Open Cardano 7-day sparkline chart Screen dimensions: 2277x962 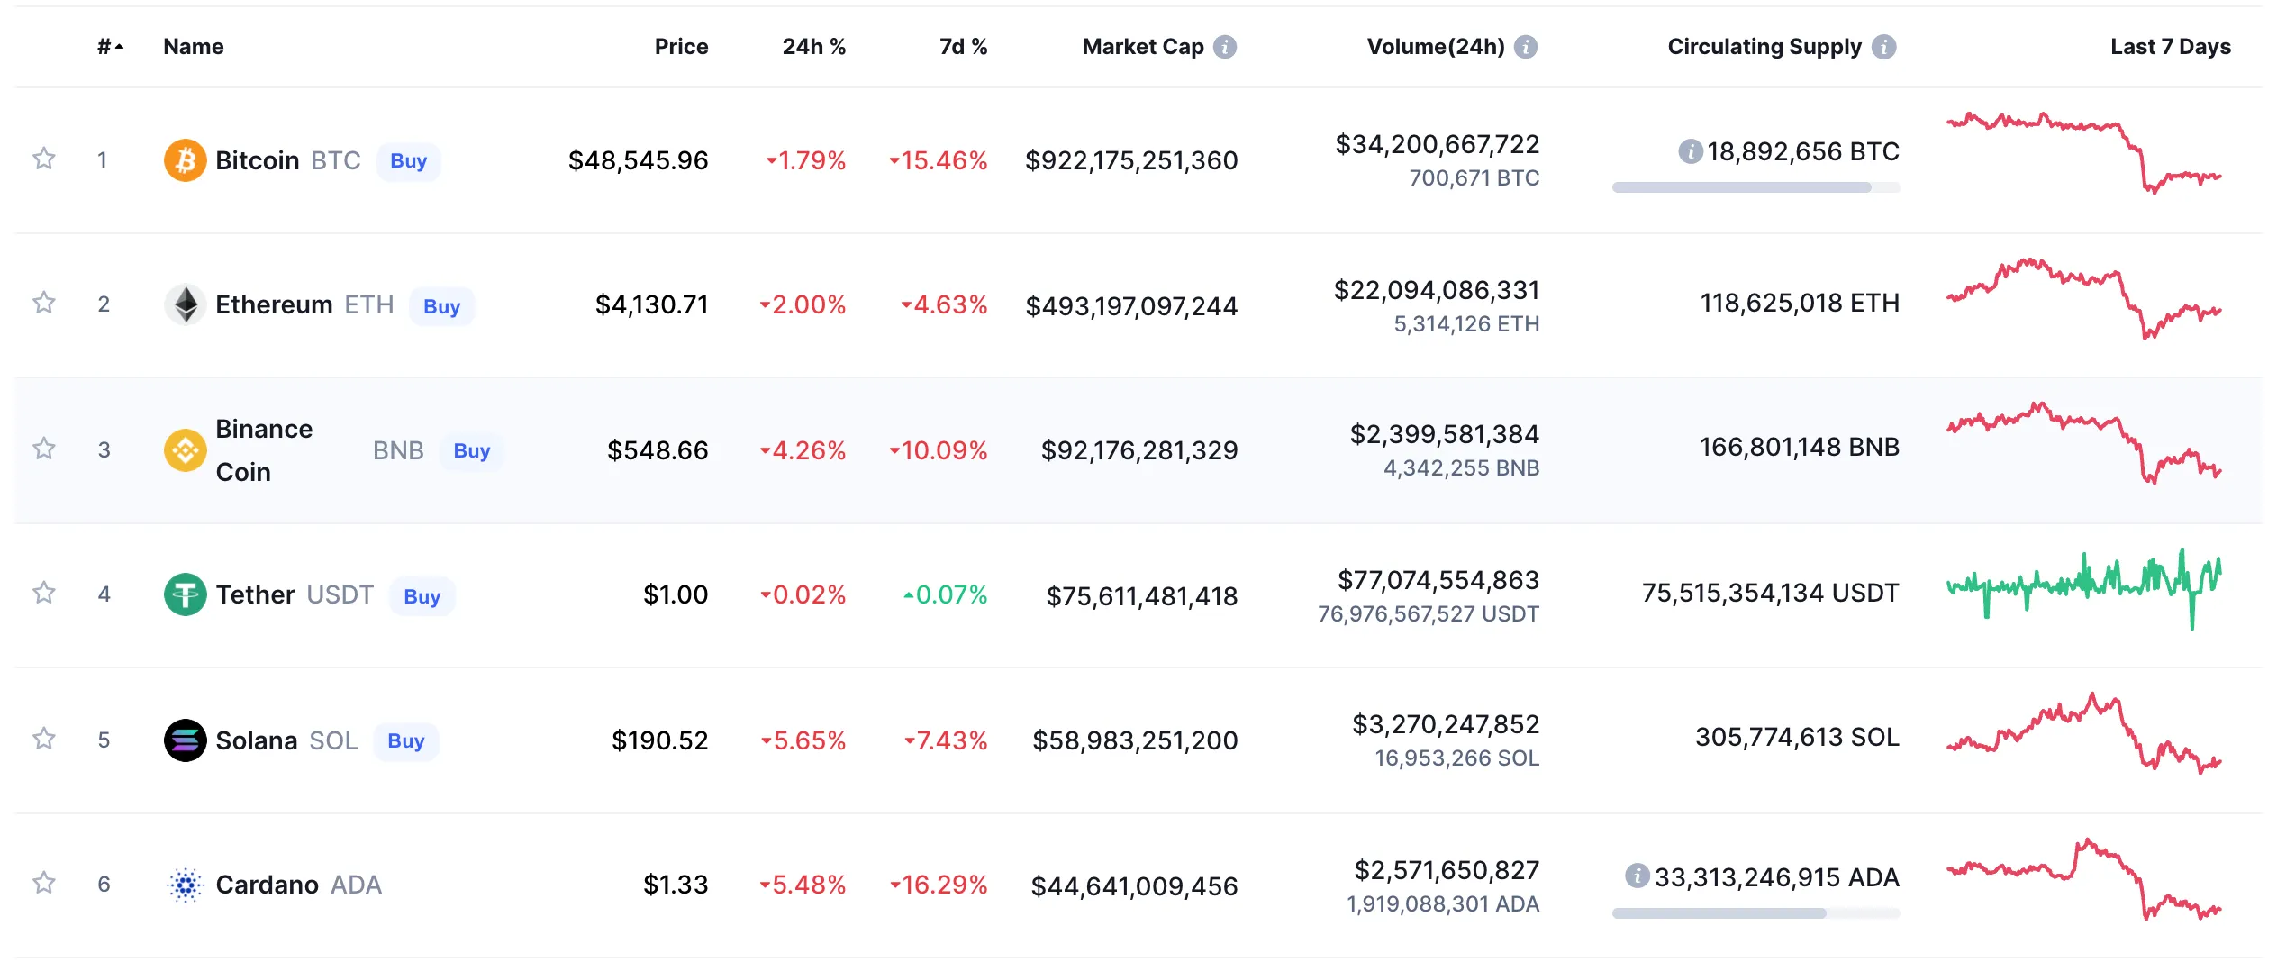click(2084, 878)
